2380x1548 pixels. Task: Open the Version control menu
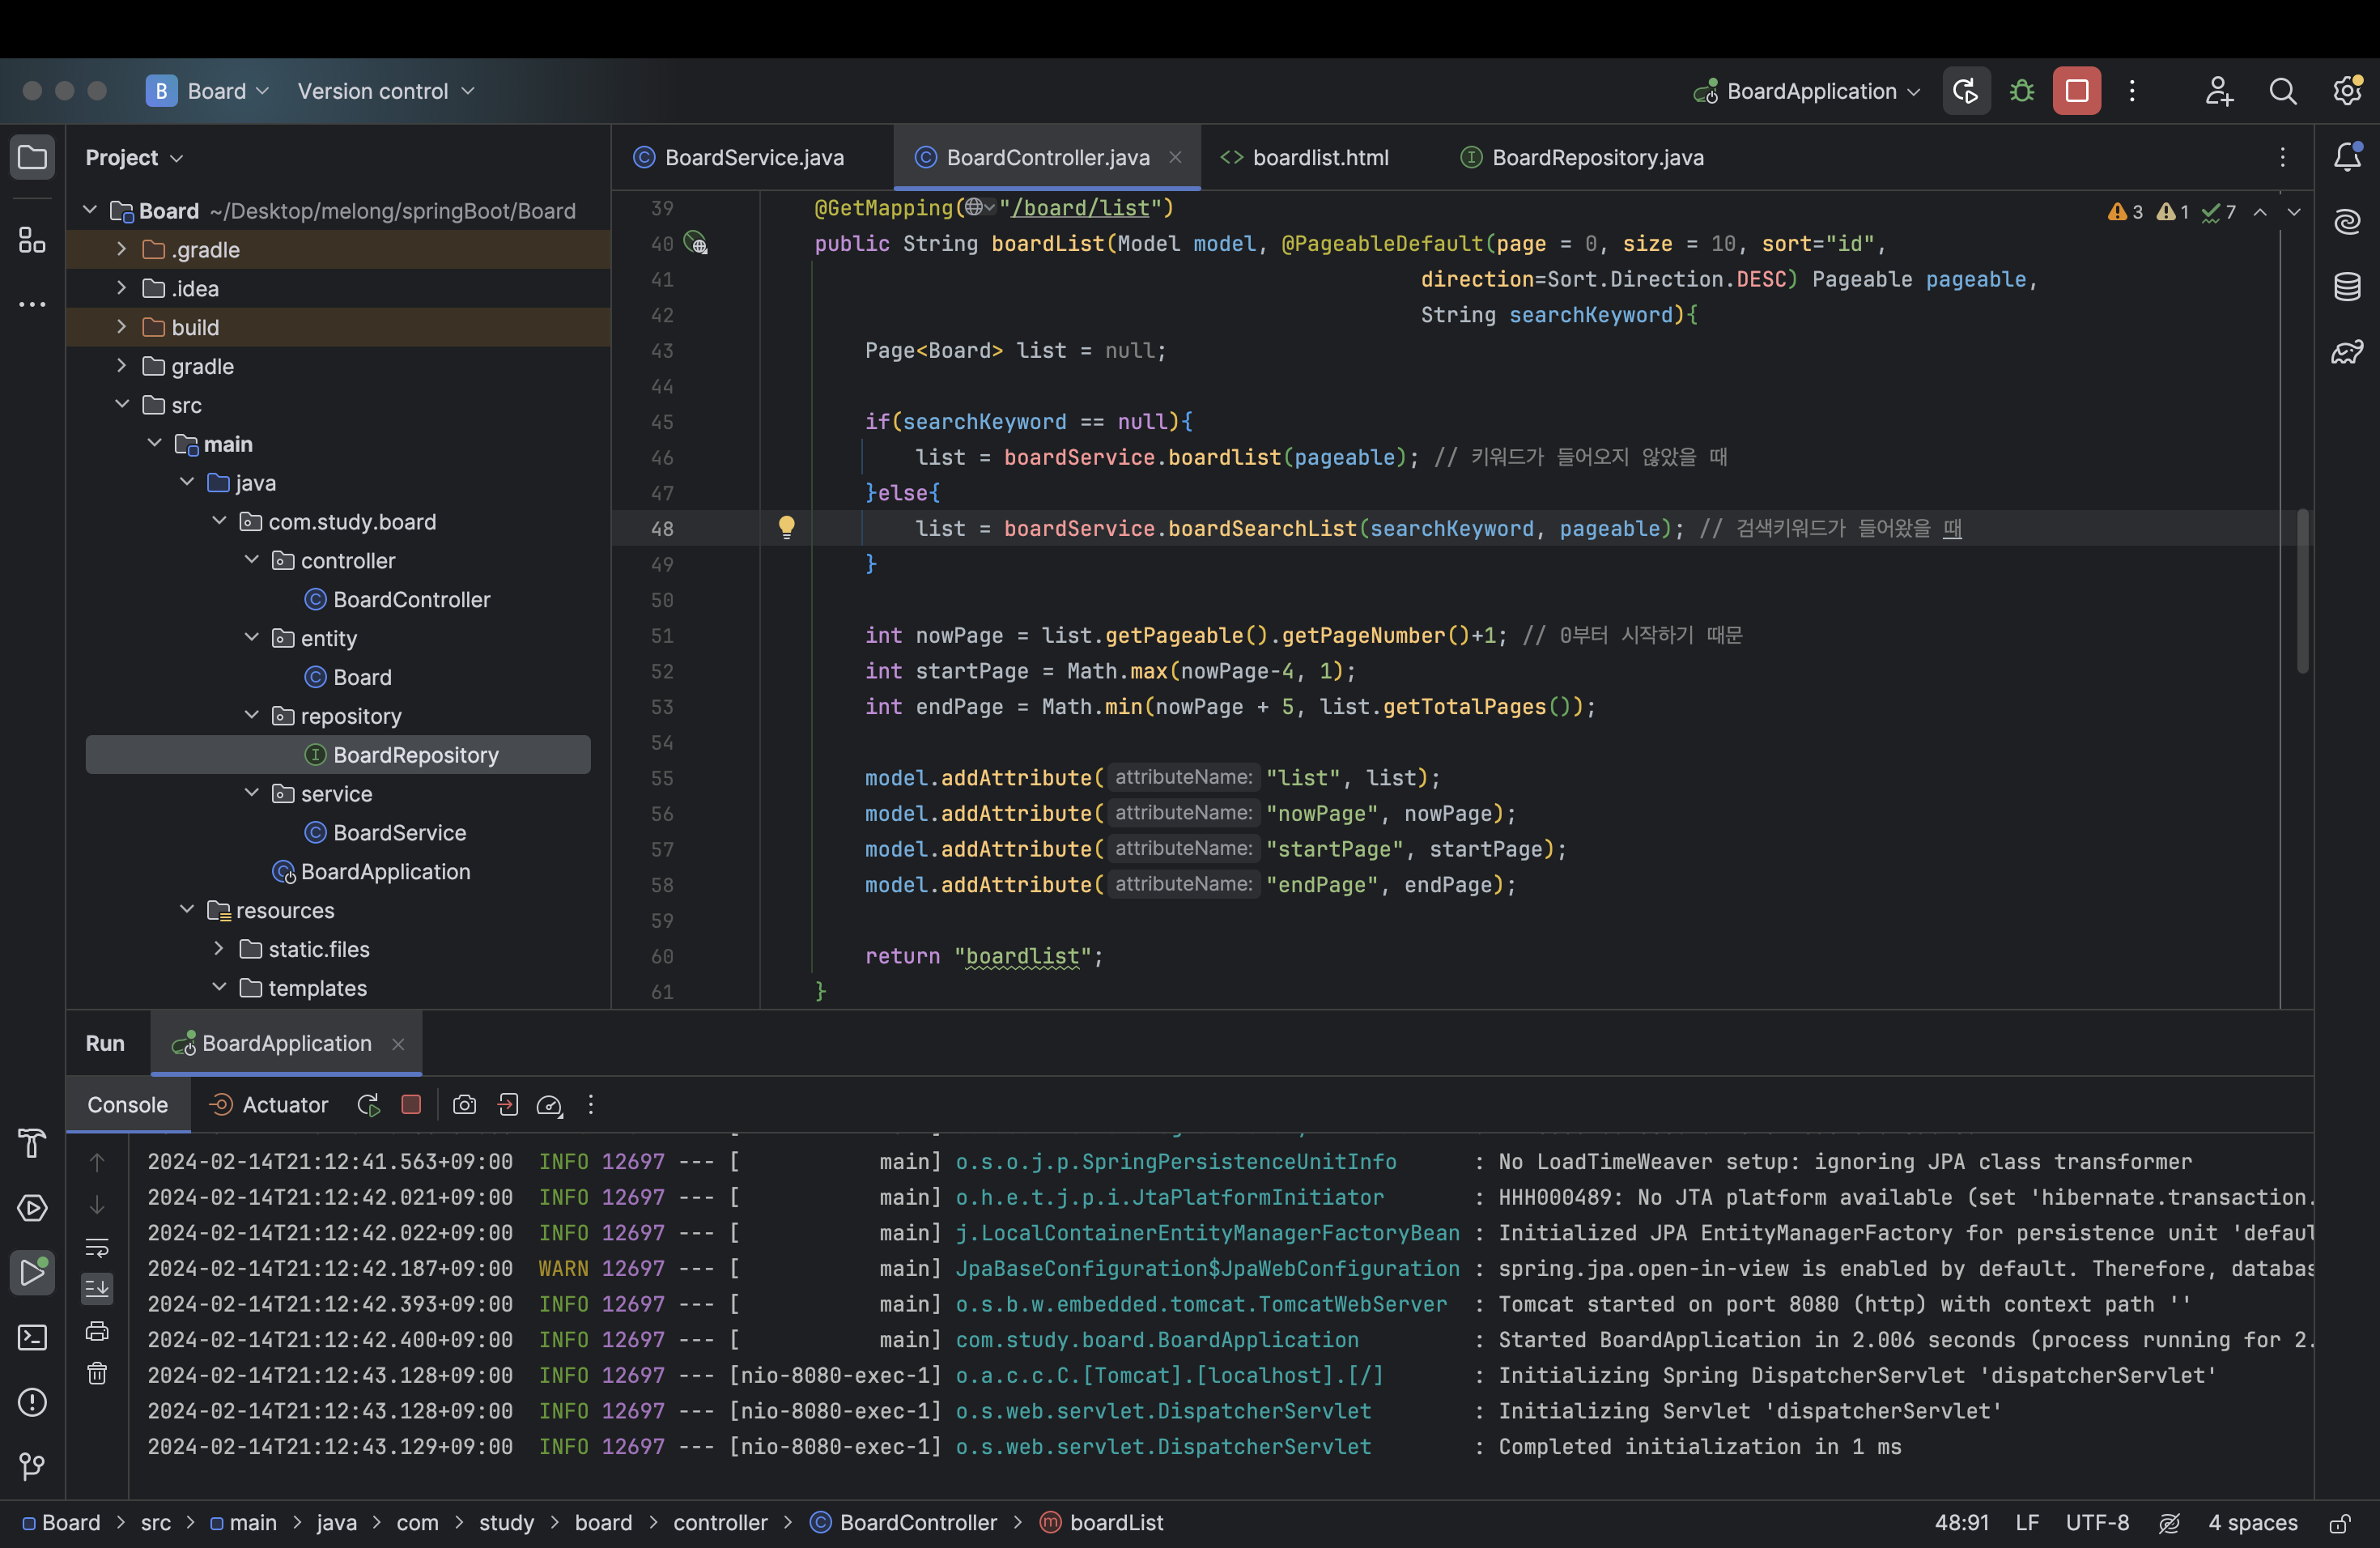[x=385, y=91]
